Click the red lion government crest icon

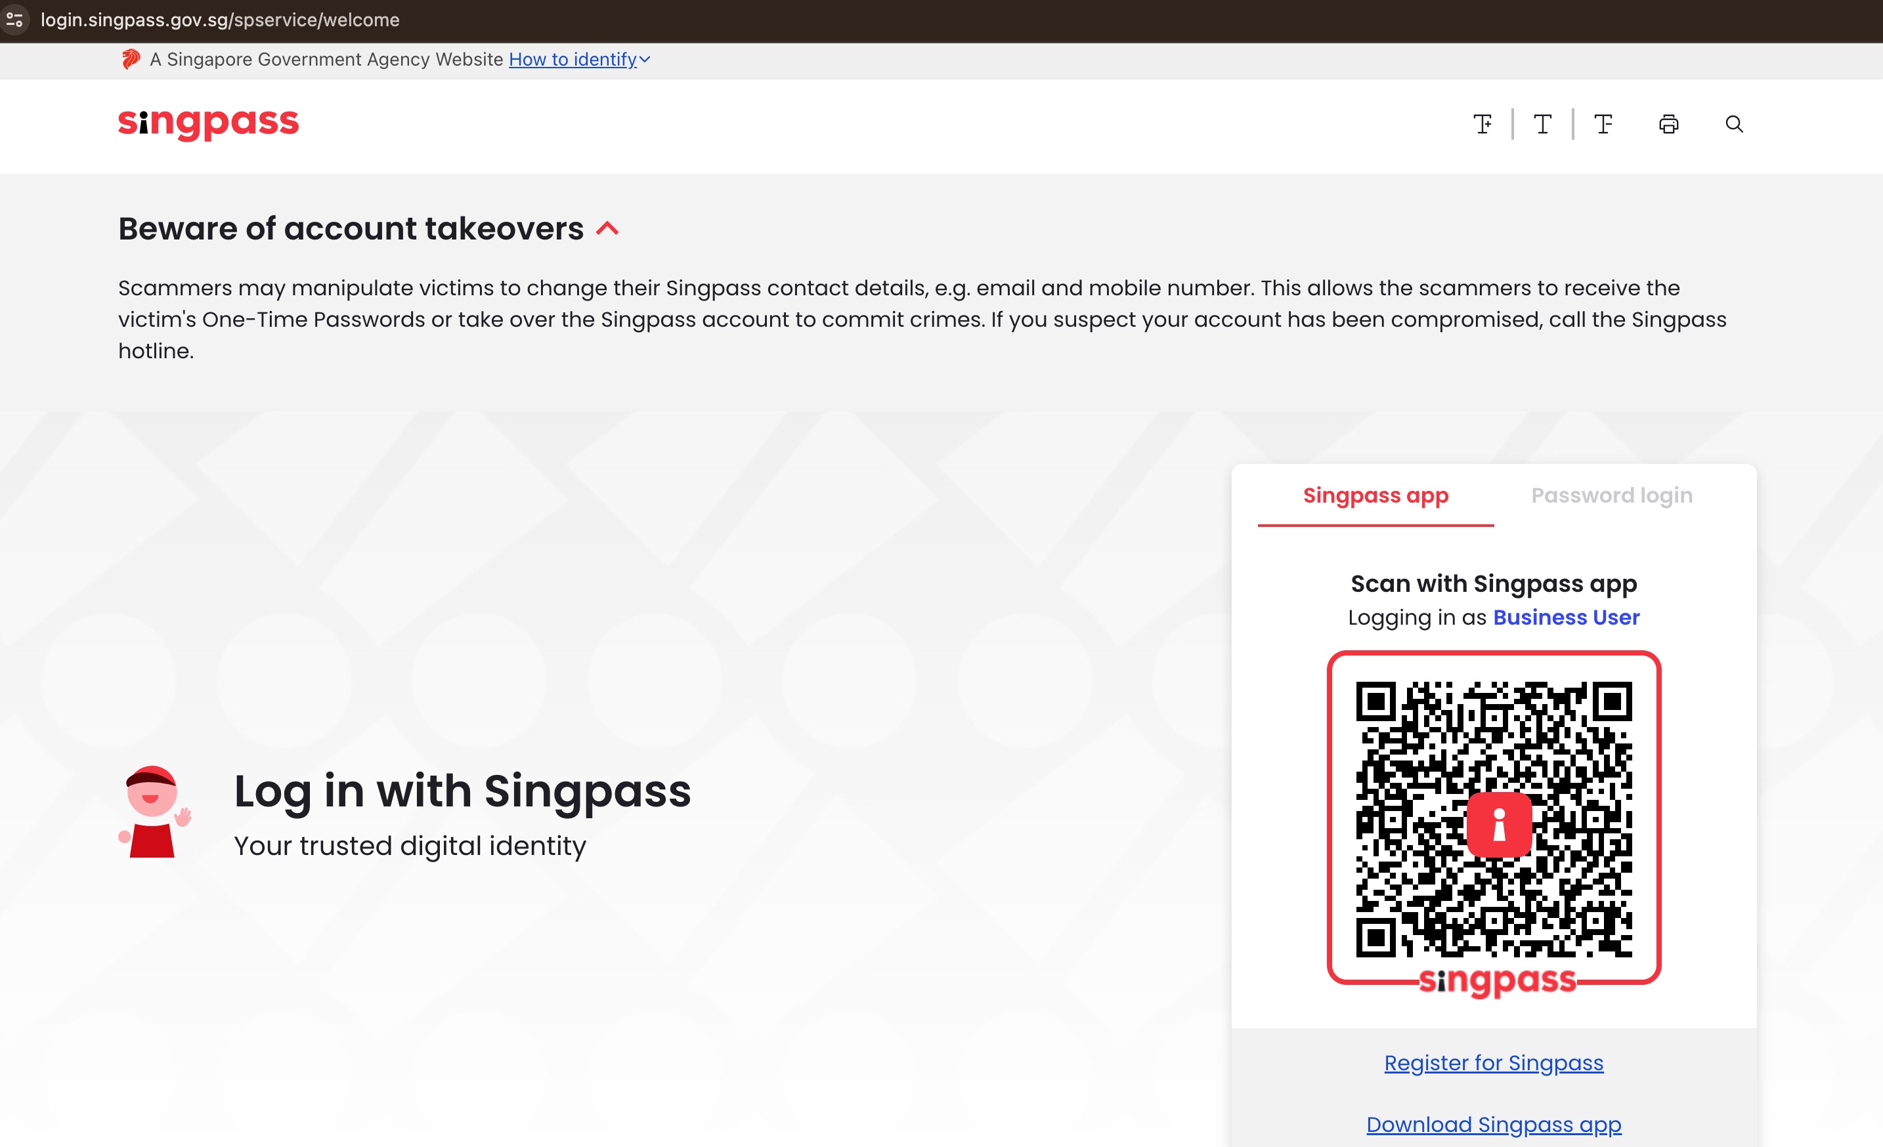pyautogui.click(x=131, y=60)
